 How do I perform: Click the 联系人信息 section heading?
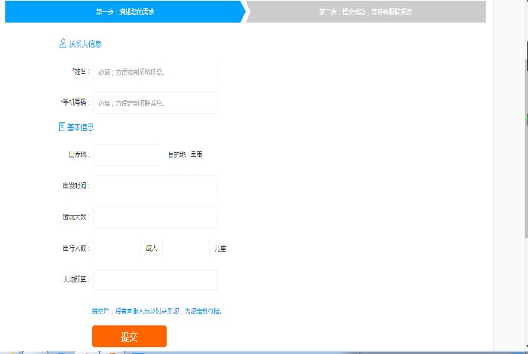(85, 44)
